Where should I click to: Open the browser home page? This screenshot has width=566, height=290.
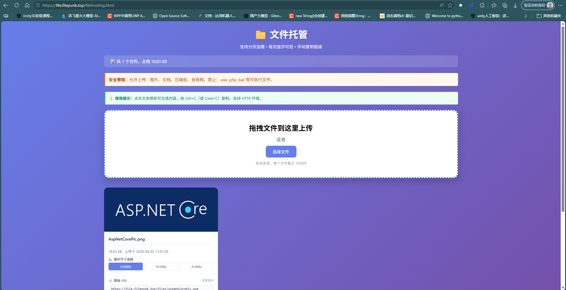(x=27, y=5)
